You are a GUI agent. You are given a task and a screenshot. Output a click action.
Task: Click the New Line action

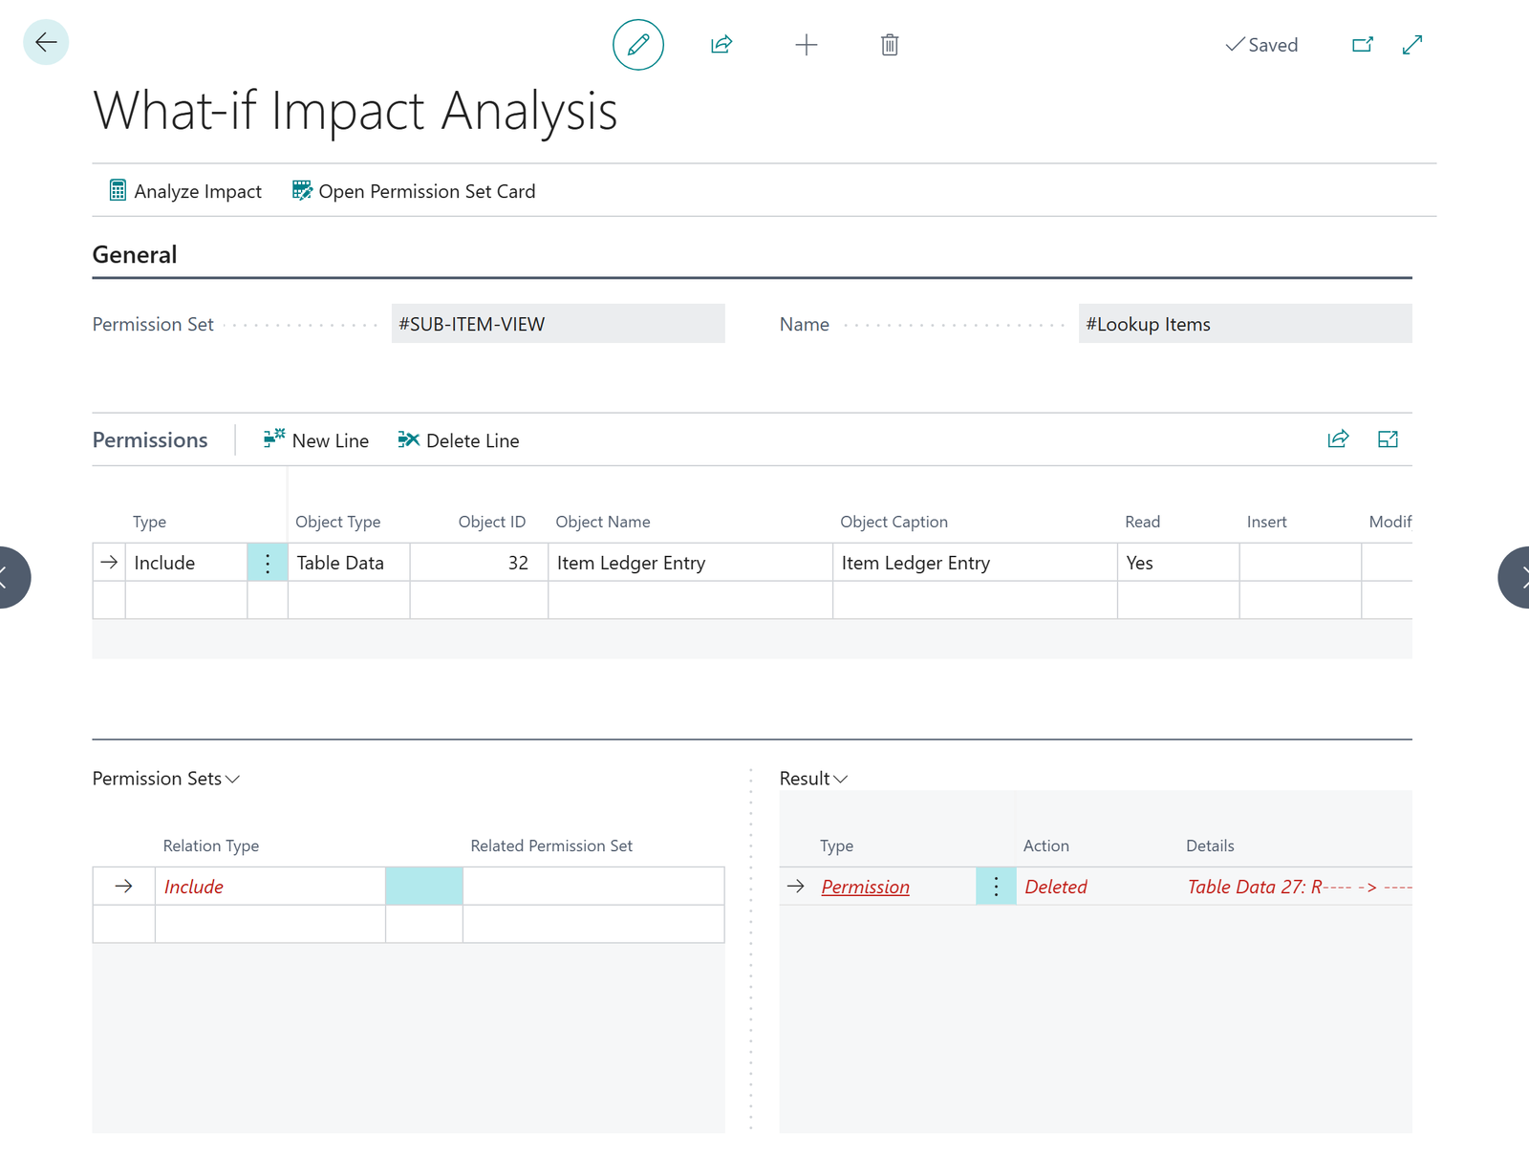[x=316, y=440]
